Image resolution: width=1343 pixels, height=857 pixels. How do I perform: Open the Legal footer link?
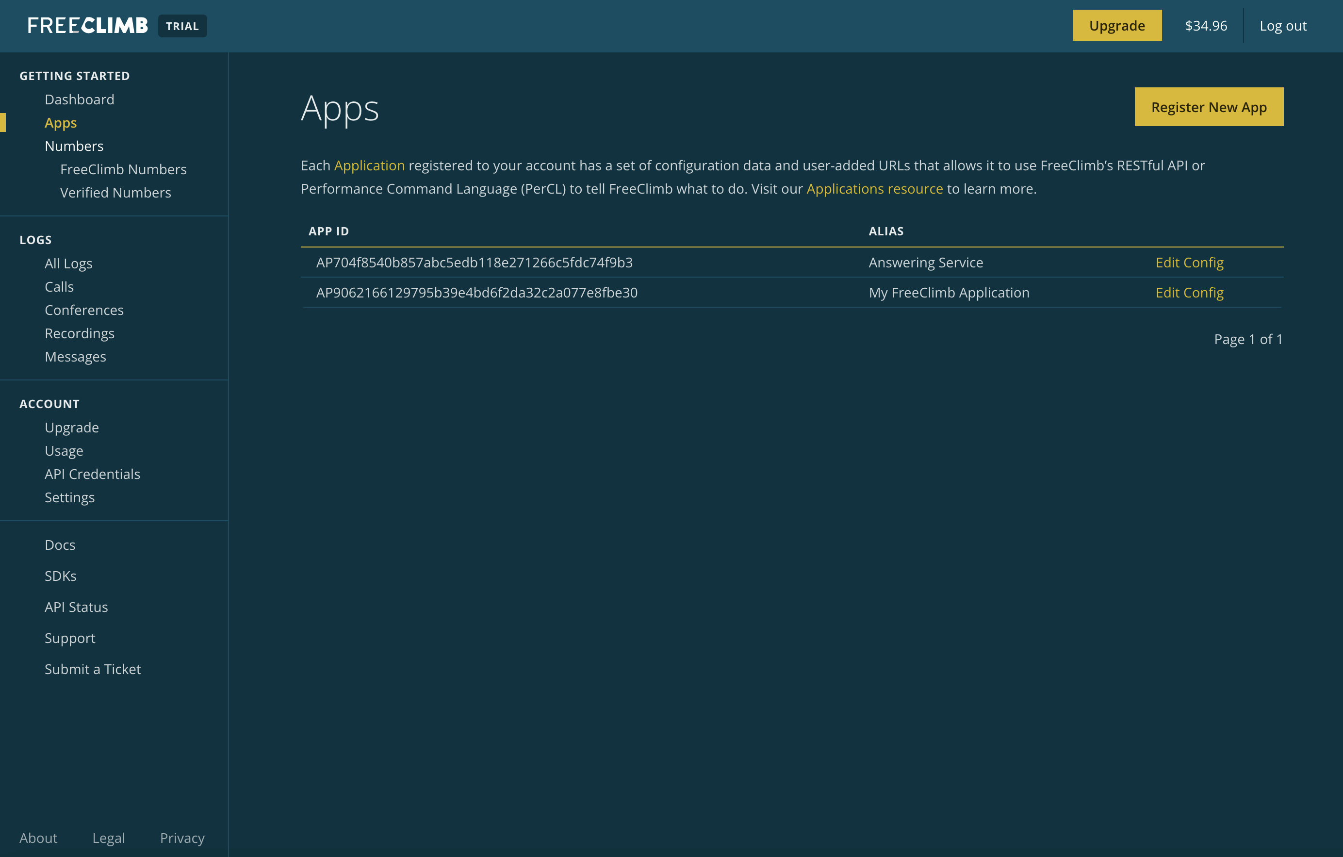(109, 838)
